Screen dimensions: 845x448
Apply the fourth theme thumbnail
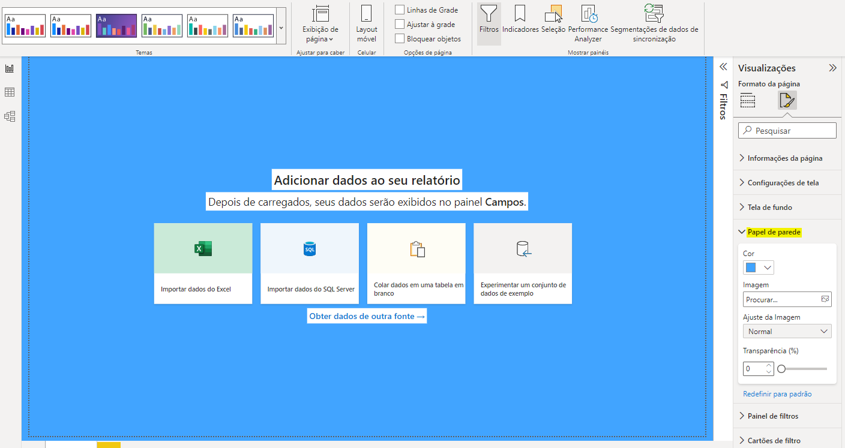pyautogui.click(x=162, y=26)
